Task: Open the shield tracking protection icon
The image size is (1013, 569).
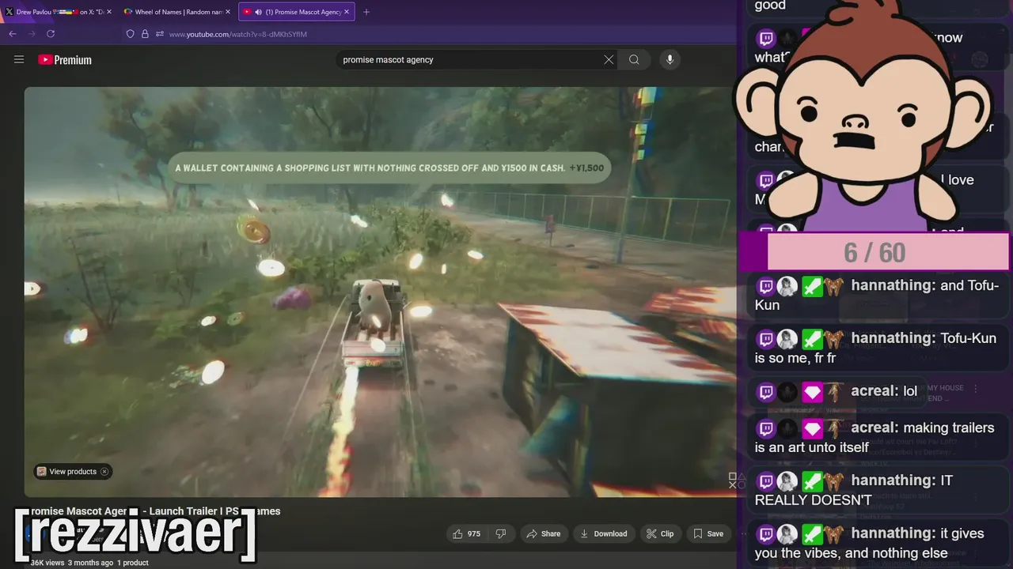Action: (x=131, y=34)
